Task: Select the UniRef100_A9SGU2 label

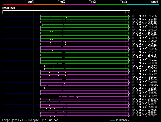Action: 144,77
